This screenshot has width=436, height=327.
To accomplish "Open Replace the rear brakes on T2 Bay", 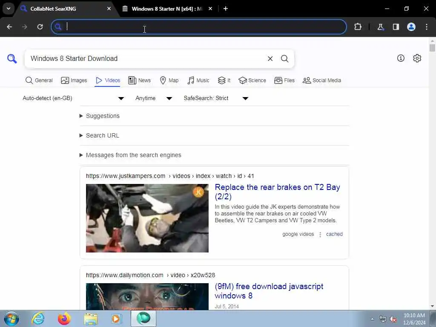I will point(277,192).
